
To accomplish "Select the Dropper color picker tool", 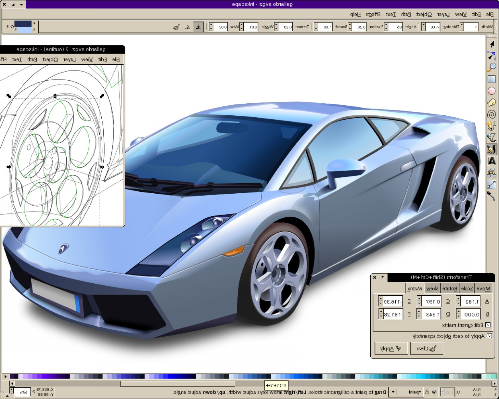I will (x=491, y=196).
